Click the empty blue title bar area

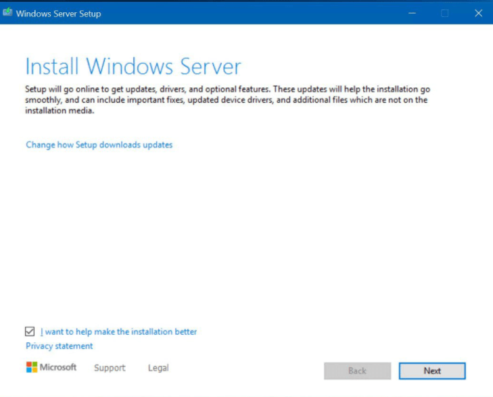257,13
